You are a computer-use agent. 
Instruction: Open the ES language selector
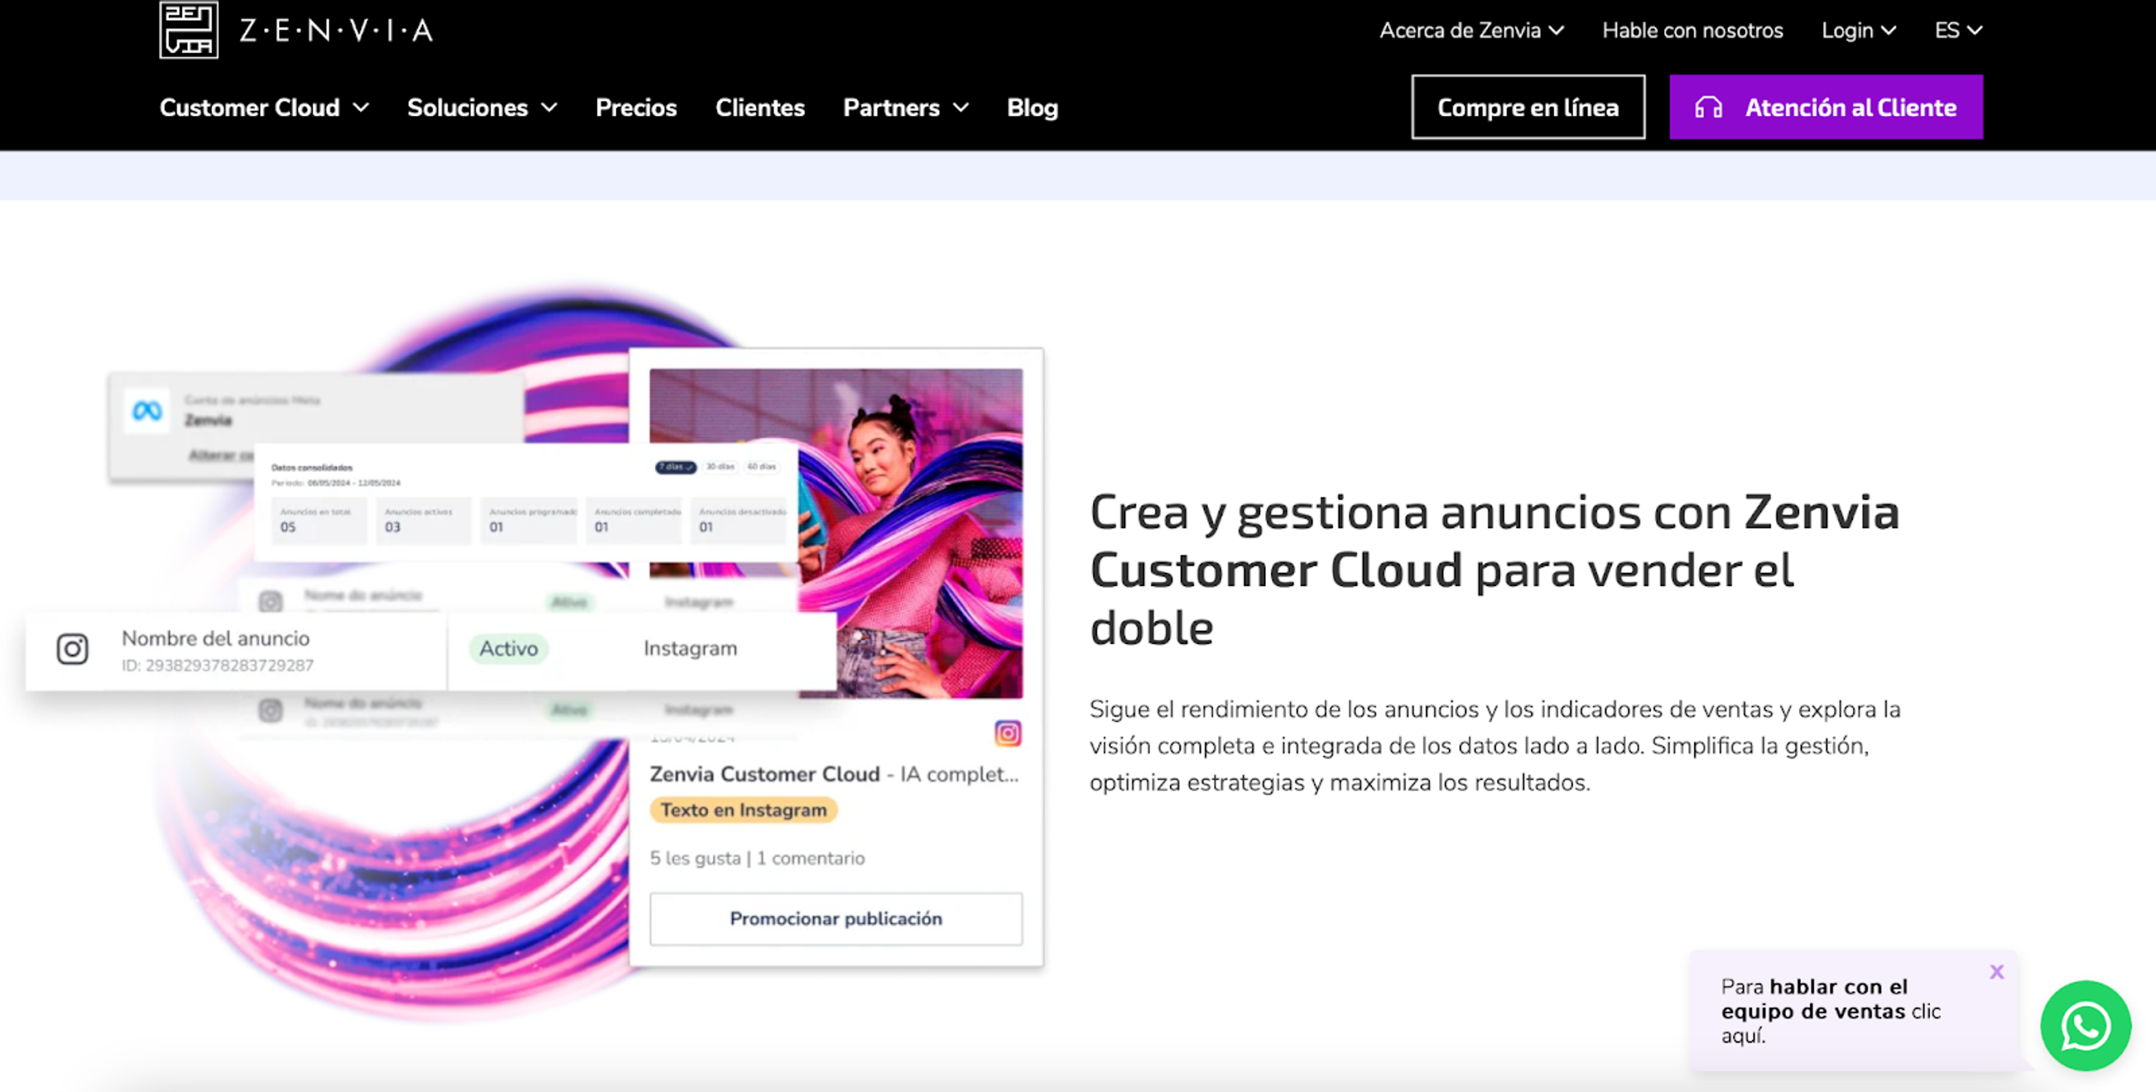coord(1958,31)
